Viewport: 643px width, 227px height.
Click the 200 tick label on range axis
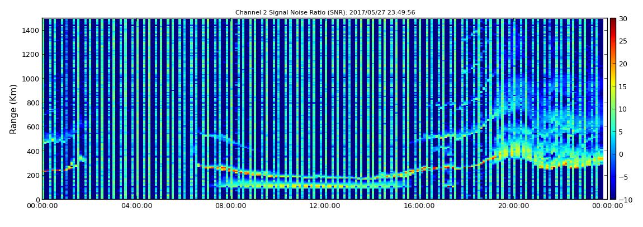(x=33, y=175)
